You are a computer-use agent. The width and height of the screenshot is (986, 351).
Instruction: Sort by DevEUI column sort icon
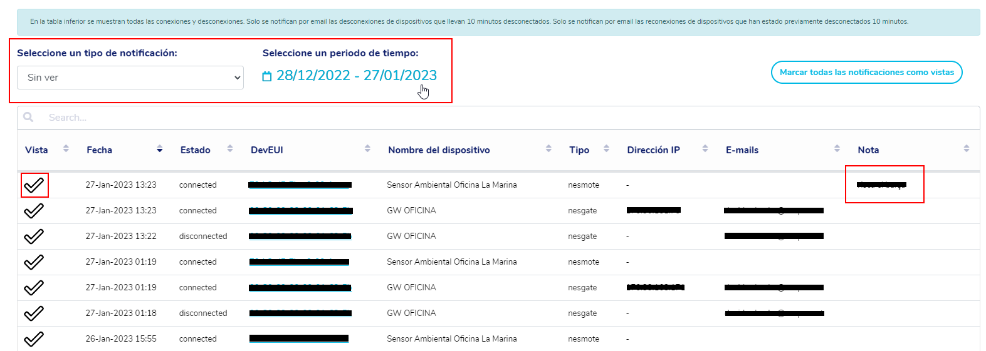coord(367,149)
